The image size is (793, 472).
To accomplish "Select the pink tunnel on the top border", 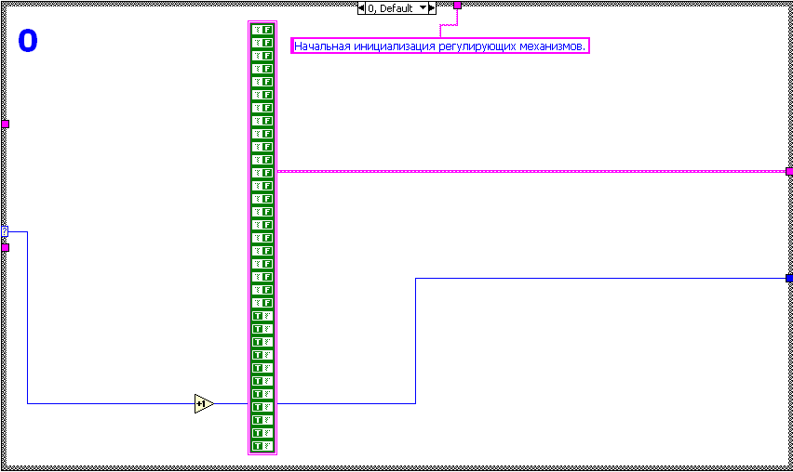I will click(x=457, y=5).
